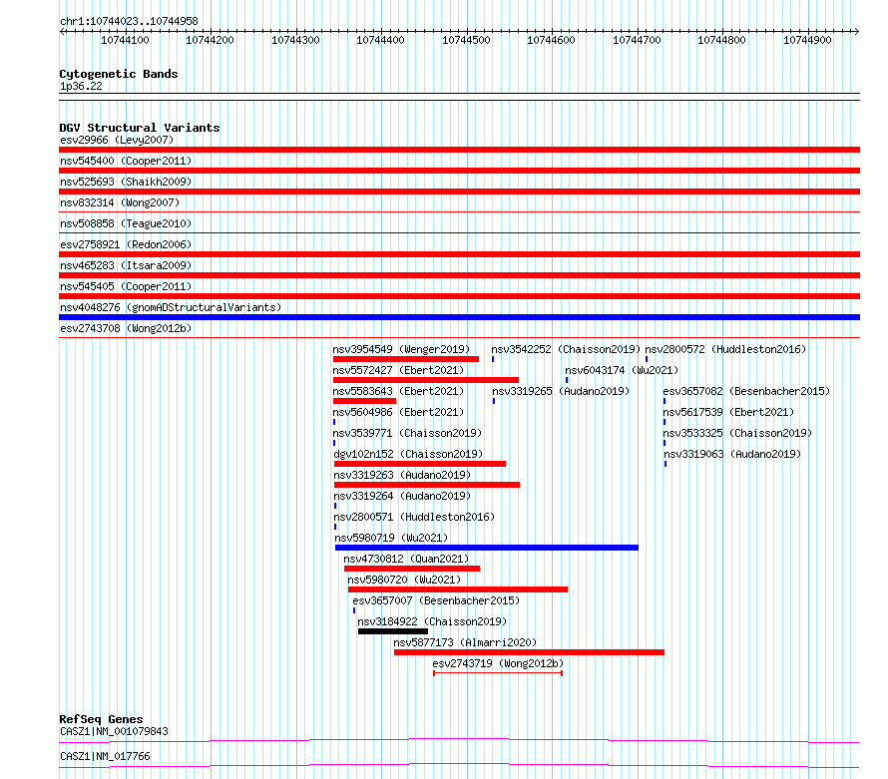
Task: Click the blue bar under nsv4048276
Action: pyautogui.click(x=459, y=317)
